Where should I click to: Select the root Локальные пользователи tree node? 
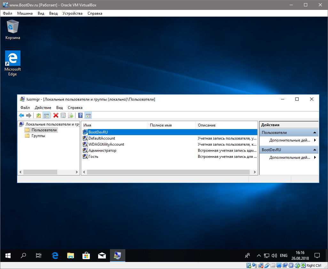coord(49,124)
